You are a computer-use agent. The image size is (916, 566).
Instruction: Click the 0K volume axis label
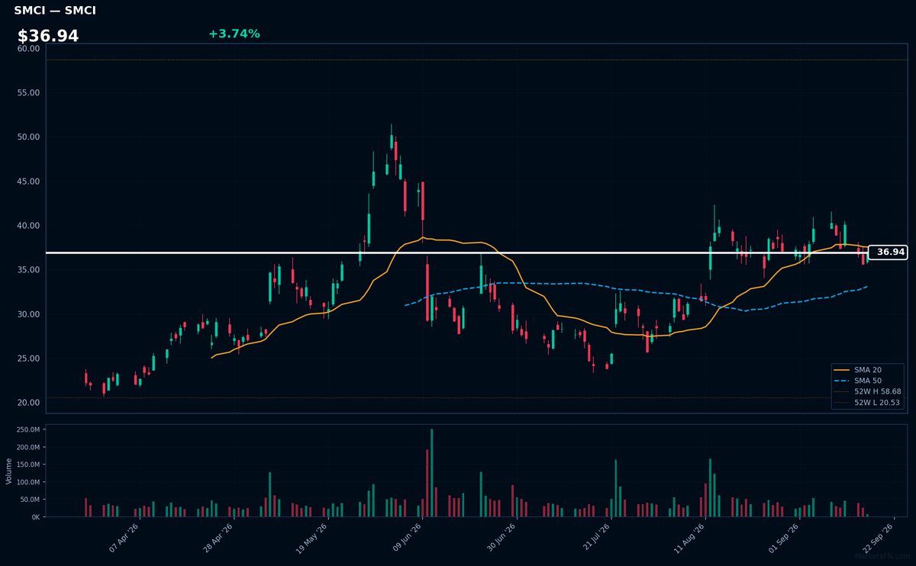36,517
